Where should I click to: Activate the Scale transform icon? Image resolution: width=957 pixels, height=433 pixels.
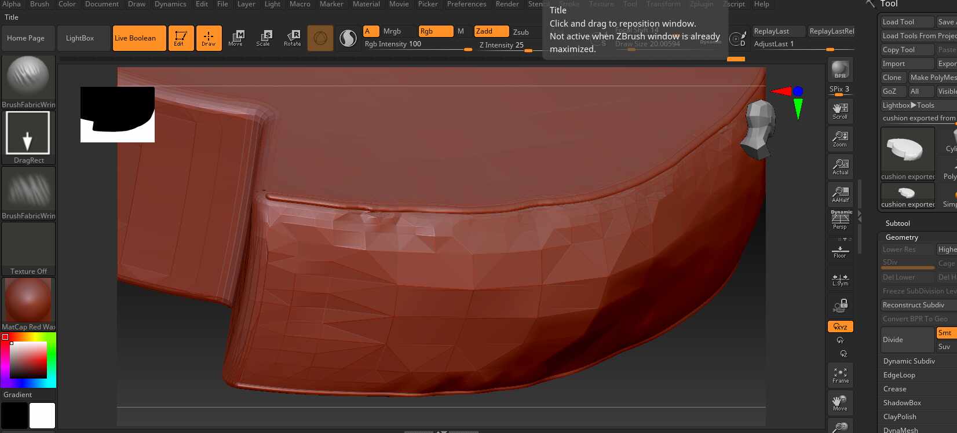264,38
